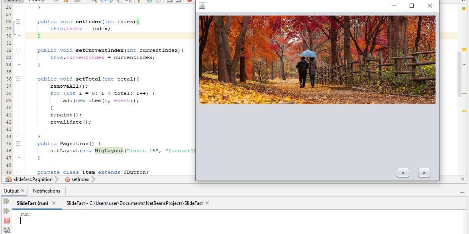Click the comment lines toolbar icon

click(170, 2)
